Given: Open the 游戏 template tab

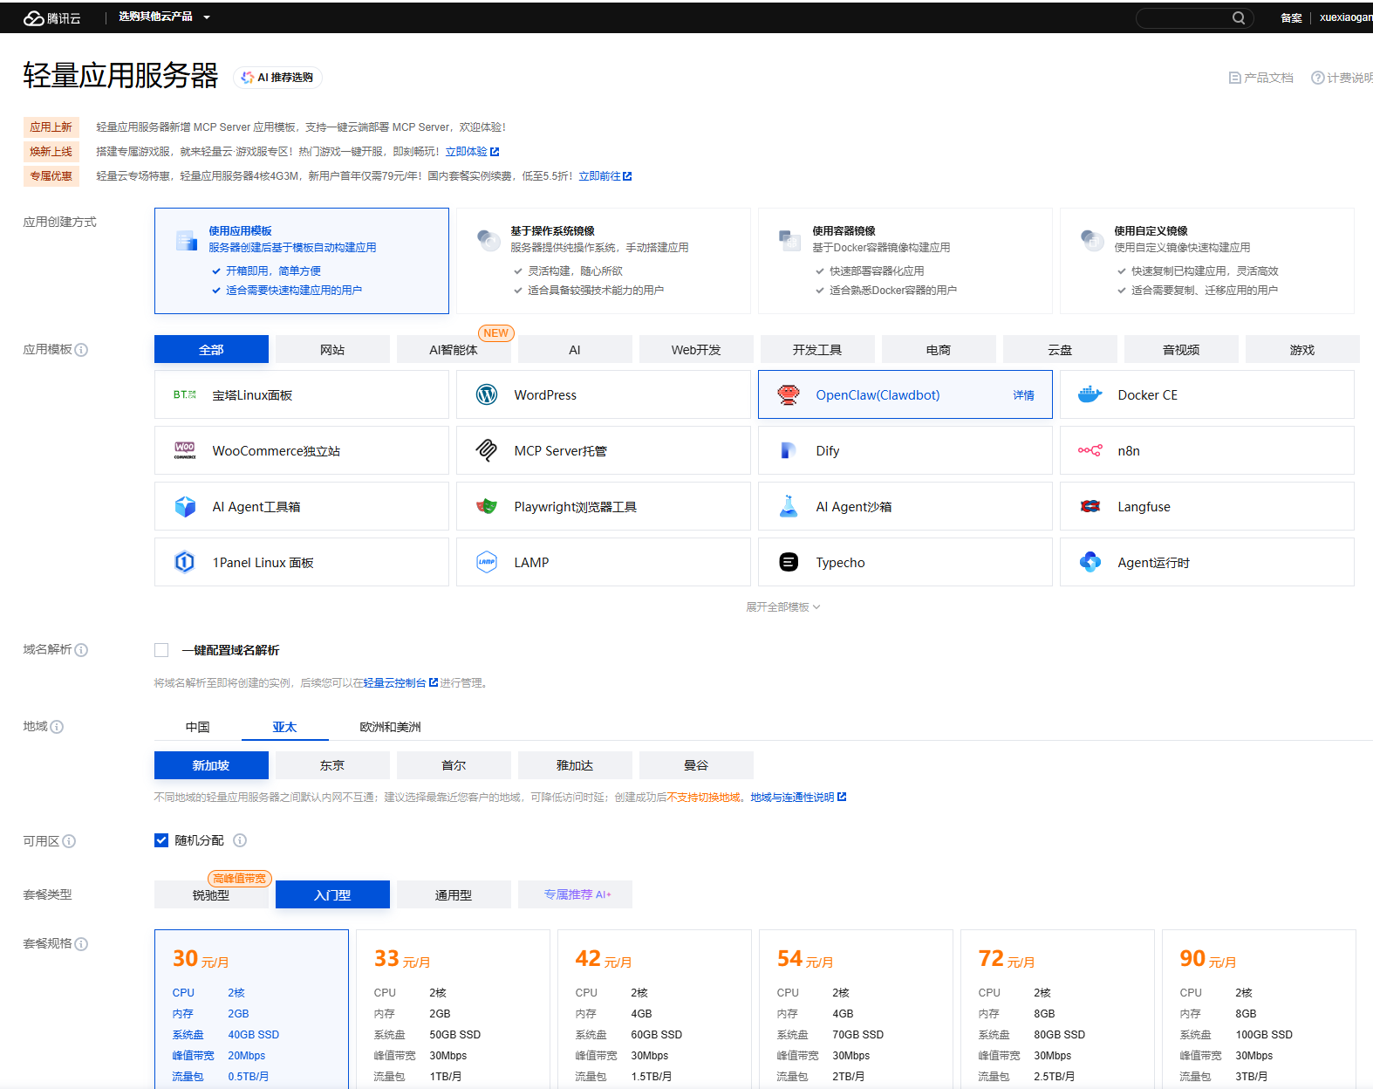Looking at the screenshot, I should 1302,349.
